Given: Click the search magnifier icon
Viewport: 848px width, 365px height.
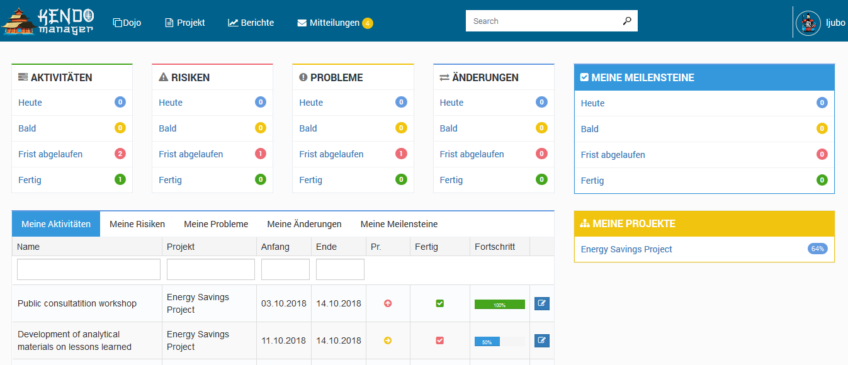Looking at the screenshot, I should [626, 20].
